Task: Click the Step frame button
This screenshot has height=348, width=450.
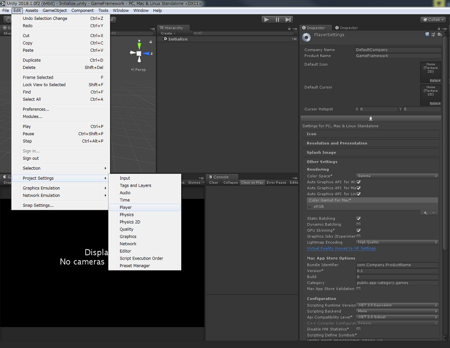Action: (x=288, y=19)
